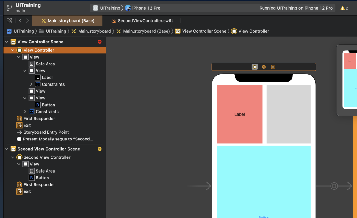Go forward with the right chevron

28,21
